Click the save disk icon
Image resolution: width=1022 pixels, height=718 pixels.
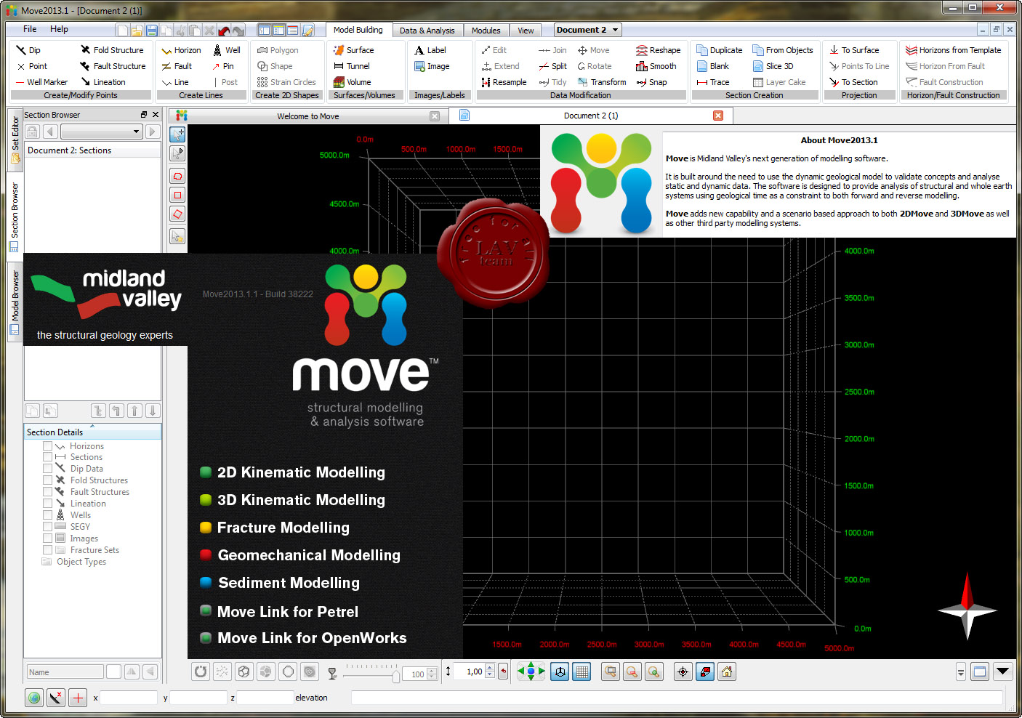[x=151, y=31]
